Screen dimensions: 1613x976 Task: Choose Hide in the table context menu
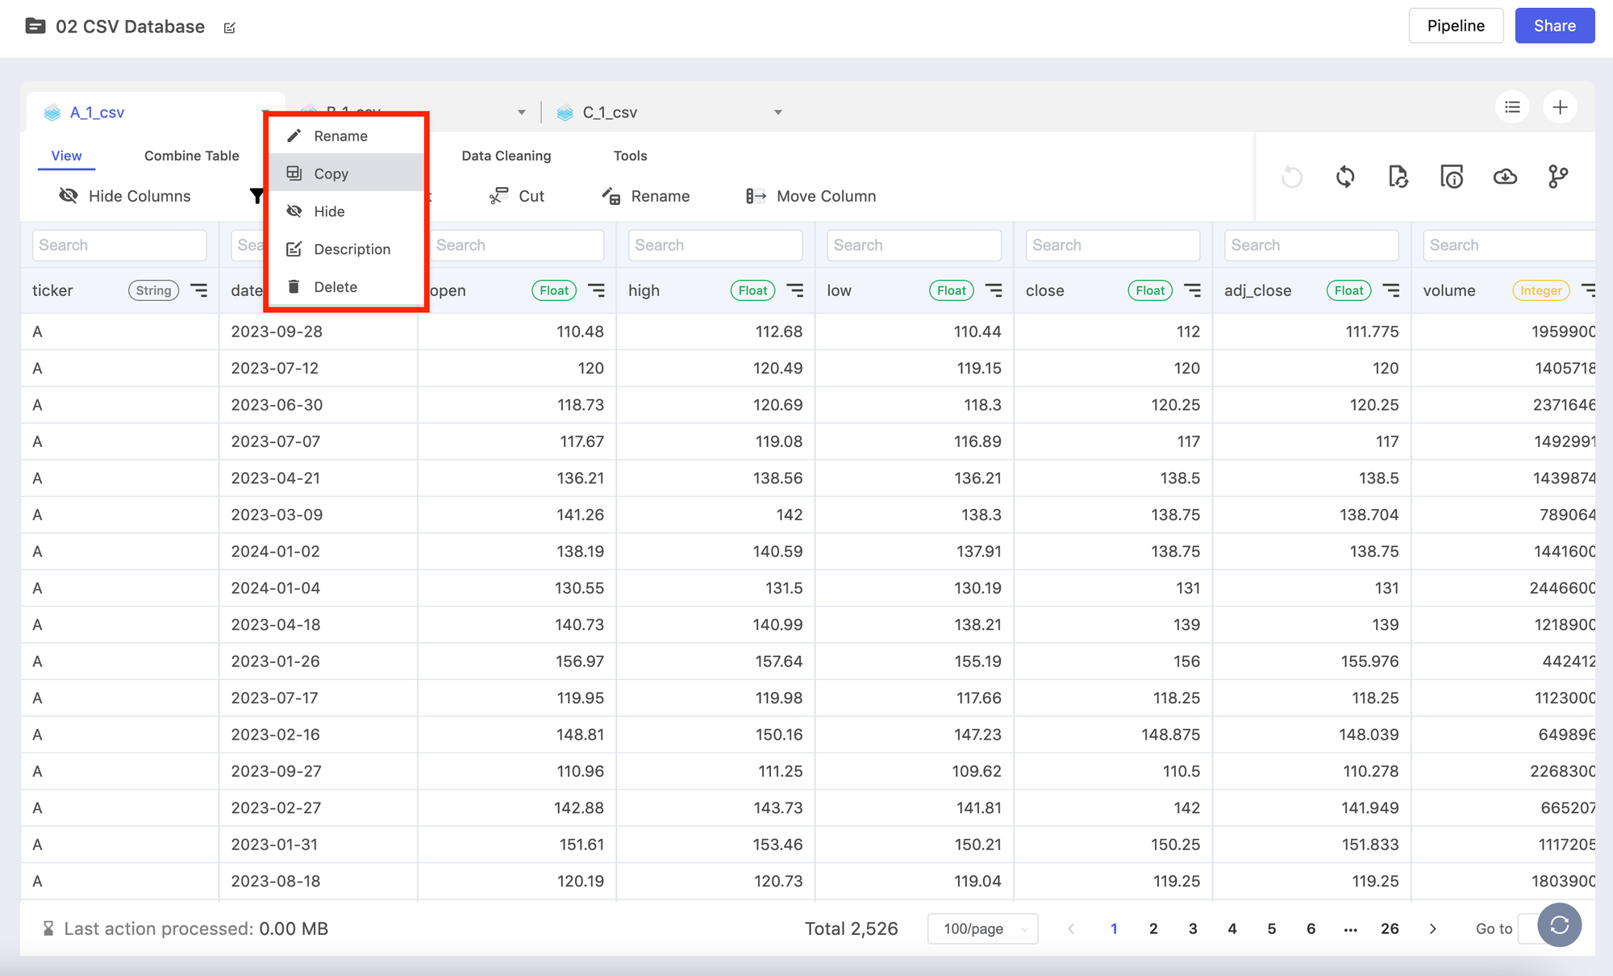click(329, 211)
